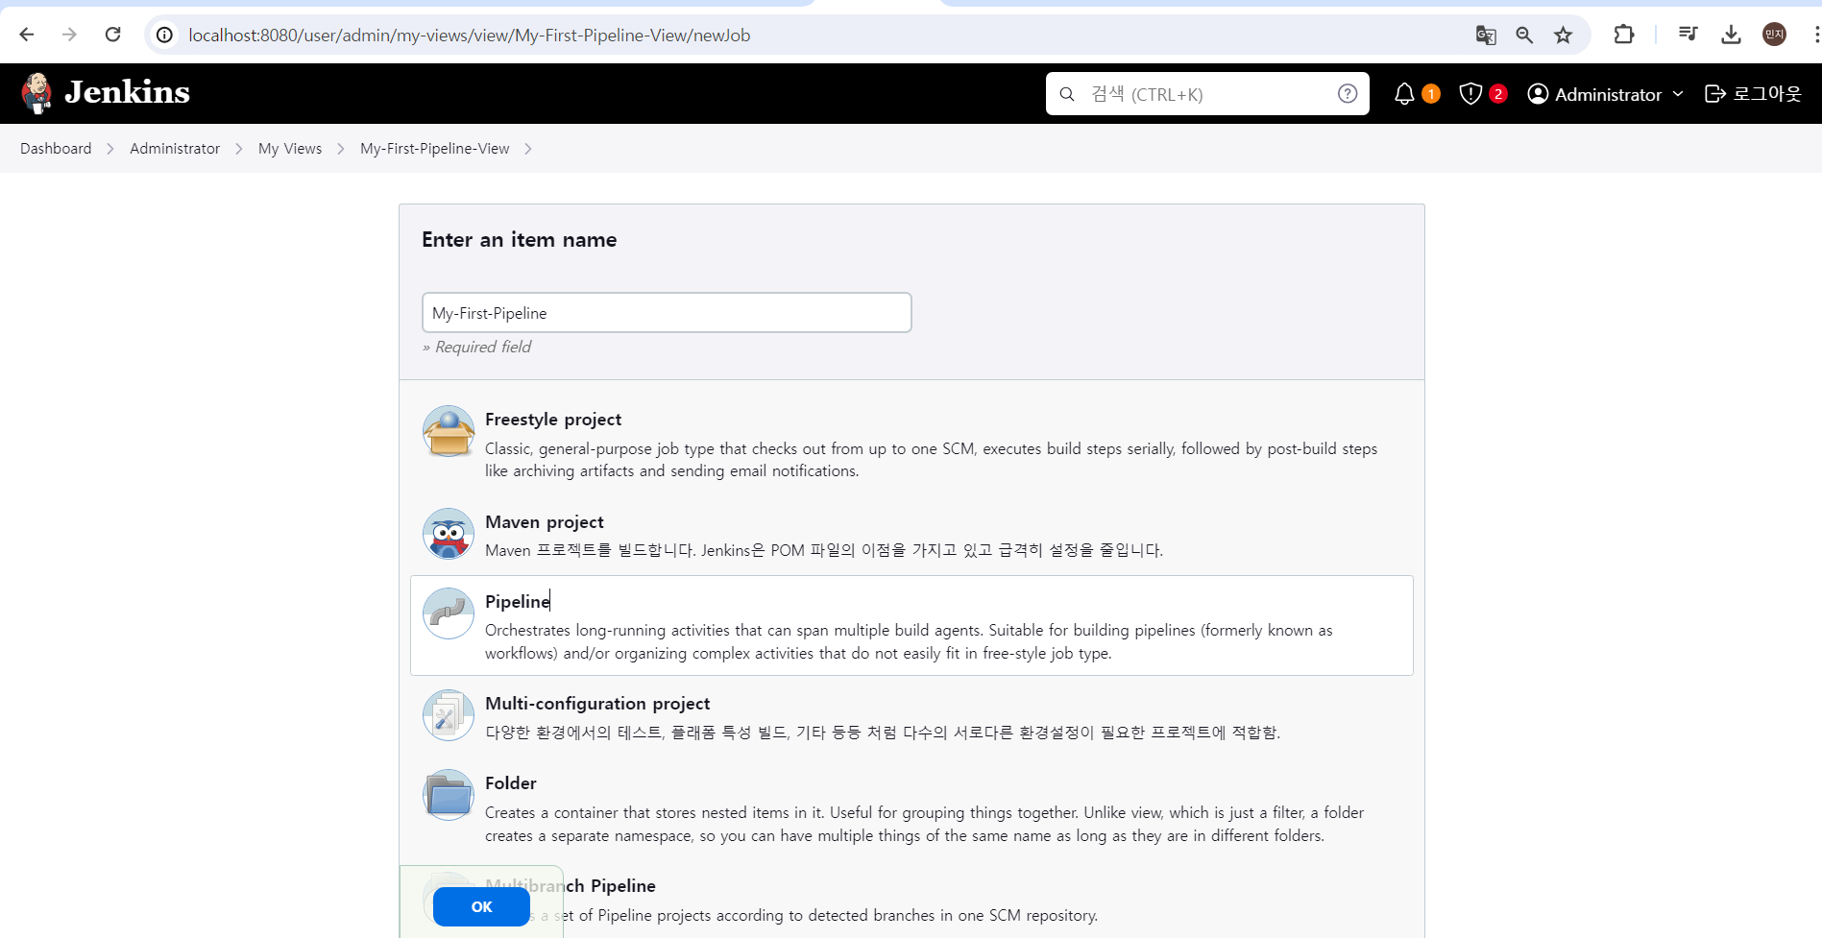This screenshot has height=938, width=1822.
Task: Click the Jenkins butler logo icon
Action: coord(37,93)
